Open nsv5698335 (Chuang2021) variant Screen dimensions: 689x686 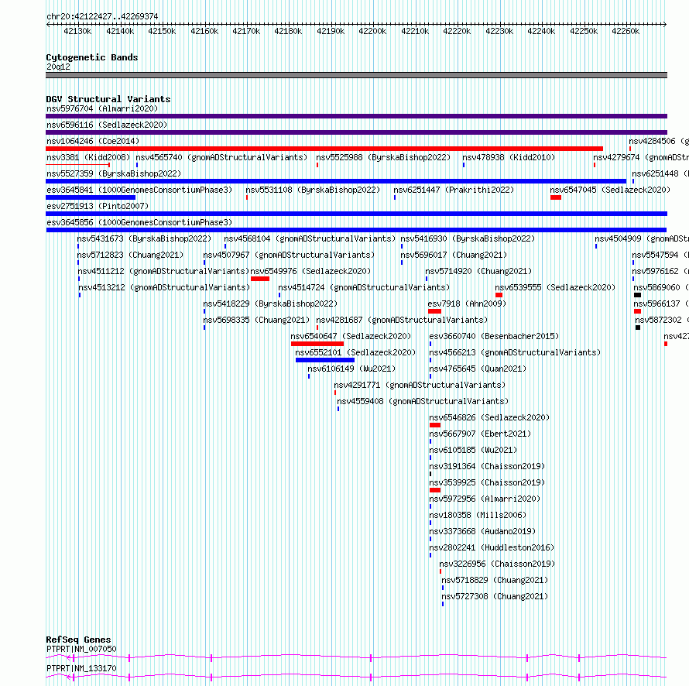pyautogui.click(x=256, y=320)
